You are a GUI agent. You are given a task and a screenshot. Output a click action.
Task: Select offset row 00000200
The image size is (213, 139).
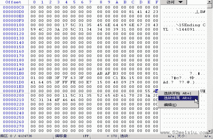click(x=13, y=96)
